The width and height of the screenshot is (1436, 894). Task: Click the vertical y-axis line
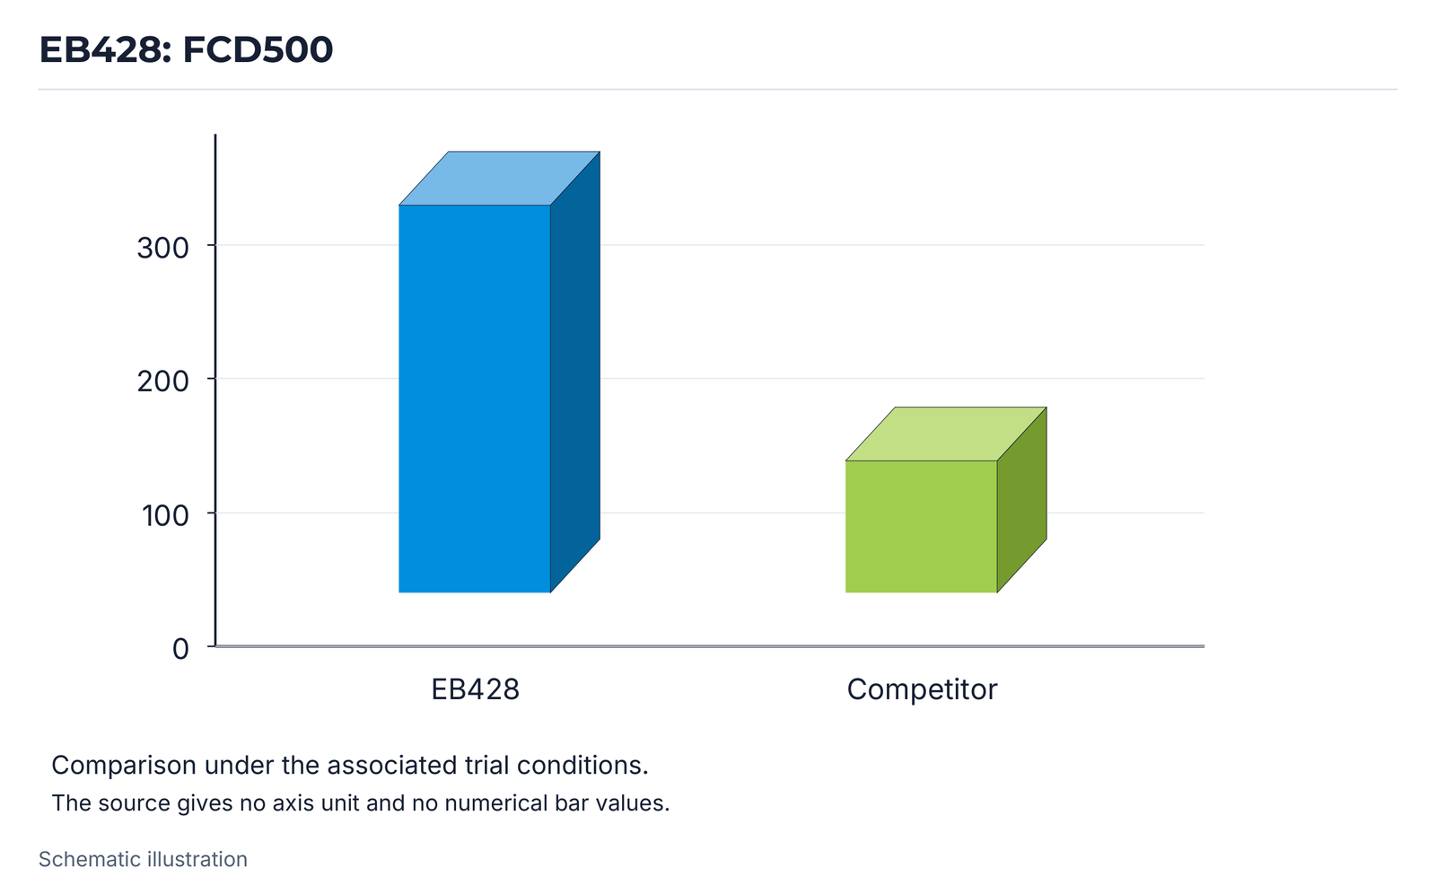coord(215,390)
